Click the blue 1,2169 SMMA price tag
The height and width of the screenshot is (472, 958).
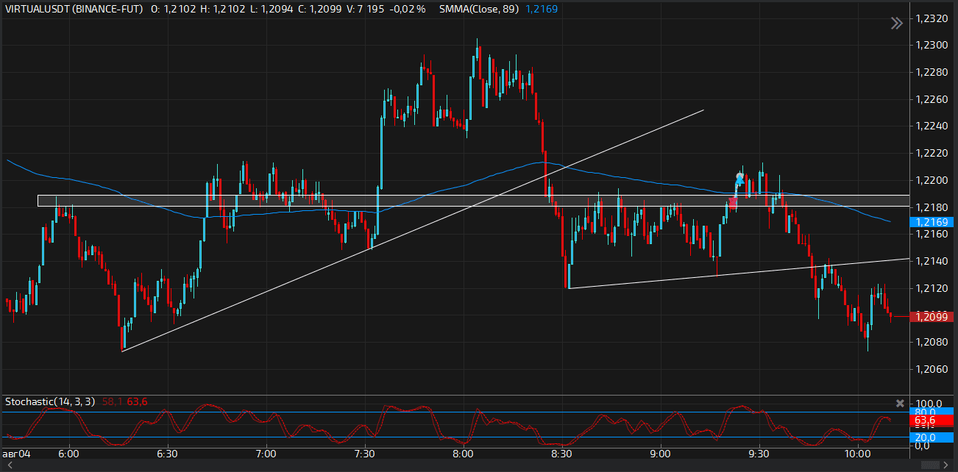(932, 221)
